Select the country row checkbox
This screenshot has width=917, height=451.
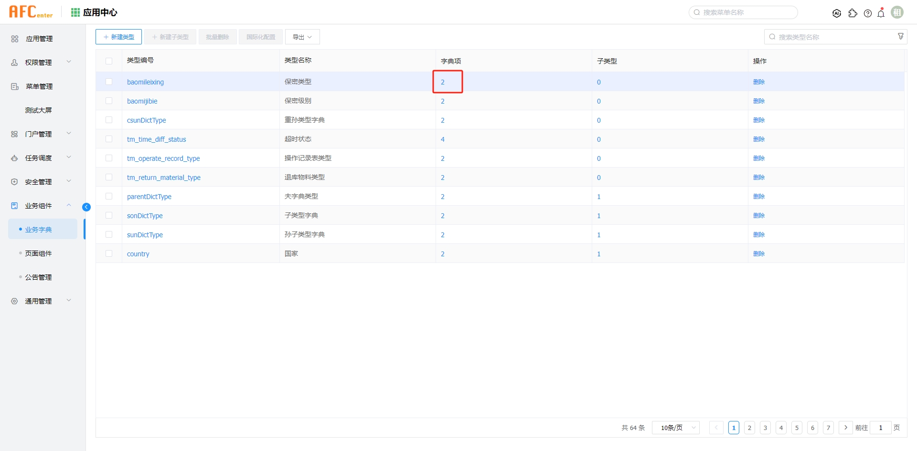pos(109,253)
